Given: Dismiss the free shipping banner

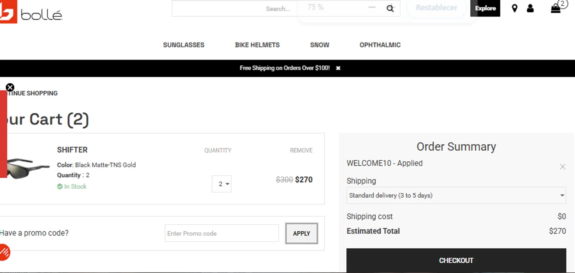Looking at the screenshot, I should pyautogui.click(x=338, y=68).
